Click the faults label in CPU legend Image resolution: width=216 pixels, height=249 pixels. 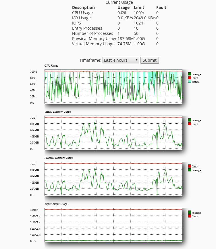point(195,82)
